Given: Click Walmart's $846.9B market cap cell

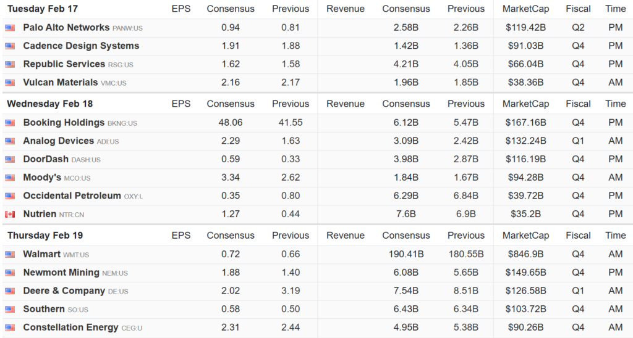Looking at the screenshot, I should coord(525,254).
